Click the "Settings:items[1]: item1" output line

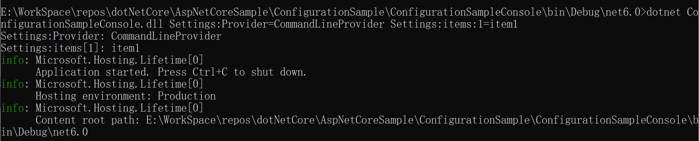70,48
